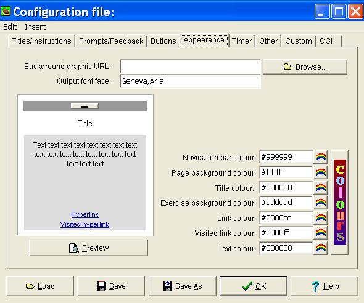This screenshot has height=303, width=364.
Task: Open colour picker for Navigation bar colour
Action: pyautogui.click(x=320, y=158)
